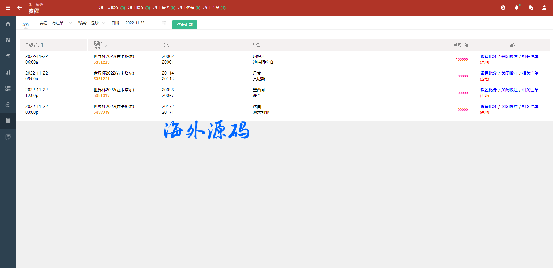Open the chat messages icon

point(531,8)
